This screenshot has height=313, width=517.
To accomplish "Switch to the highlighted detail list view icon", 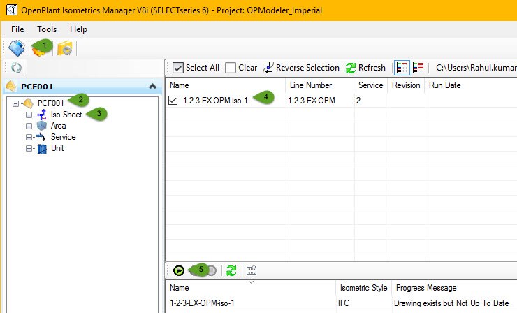I will (x=402, y=68).
